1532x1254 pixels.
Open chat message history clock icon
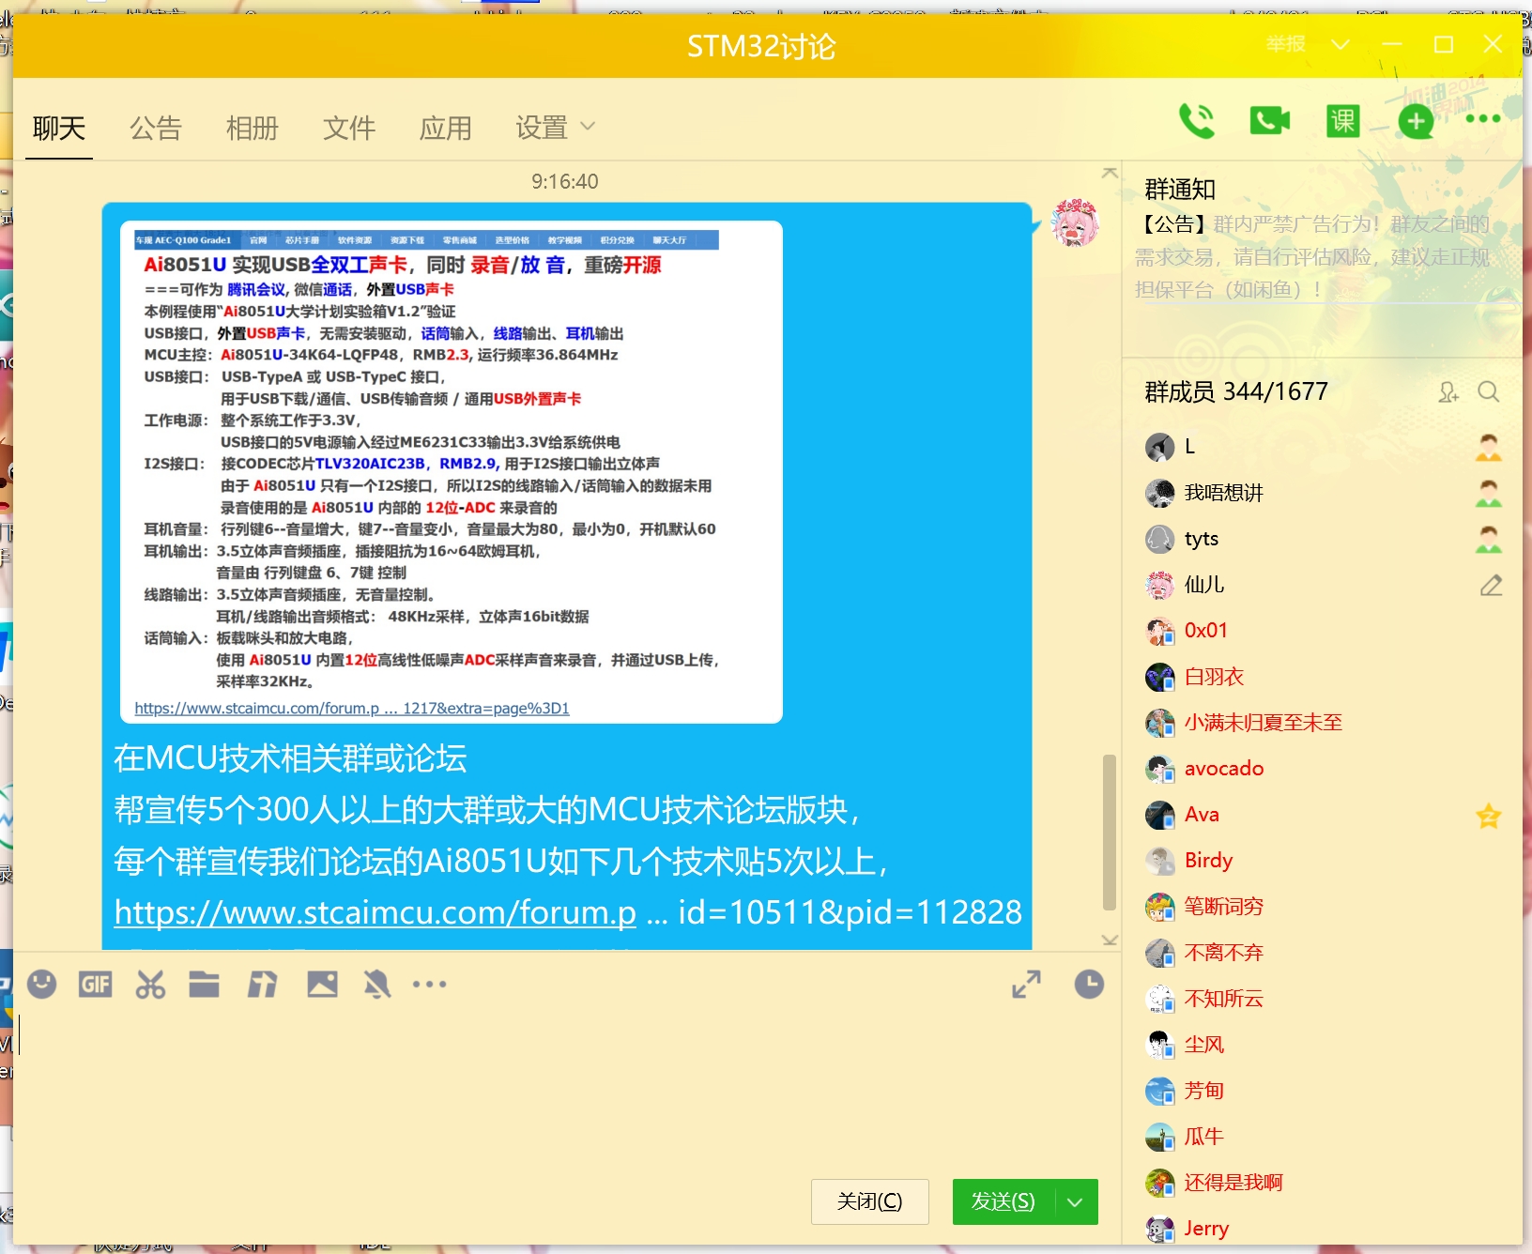click(1089, 984)
